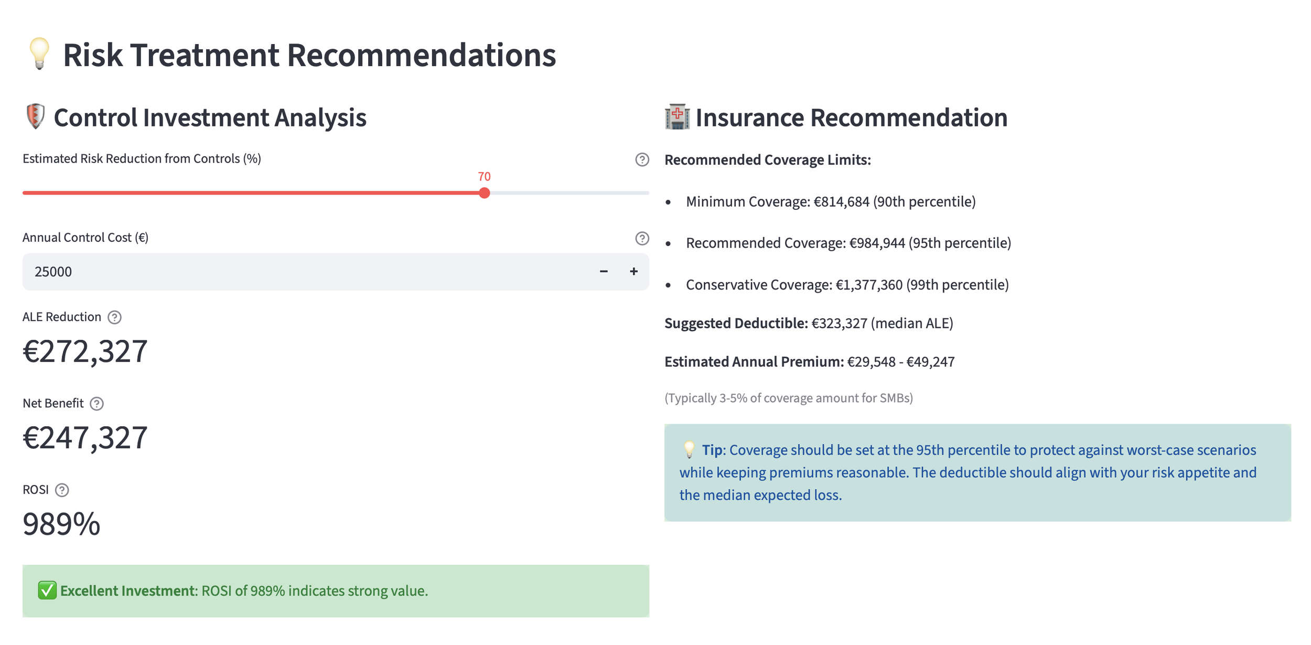Open the Net Benefit help tooltip icon
The image size is (1311, 645).
(x=96, y=404)
